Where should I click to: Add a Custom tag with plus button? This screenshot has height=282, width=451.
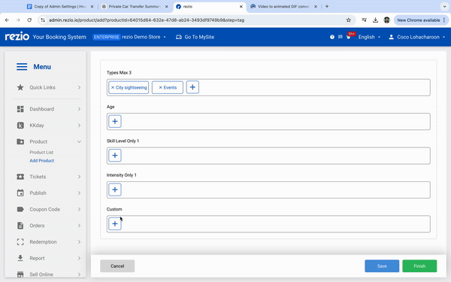(x=115, y=224)
